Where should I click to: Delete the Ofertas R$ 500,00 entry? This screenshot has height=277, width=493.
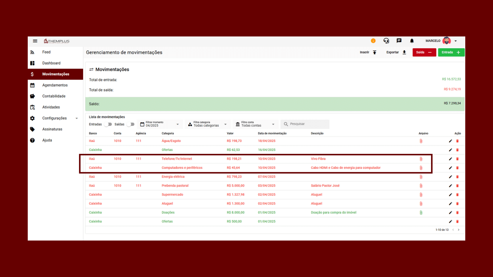click(x=457, y=221)
